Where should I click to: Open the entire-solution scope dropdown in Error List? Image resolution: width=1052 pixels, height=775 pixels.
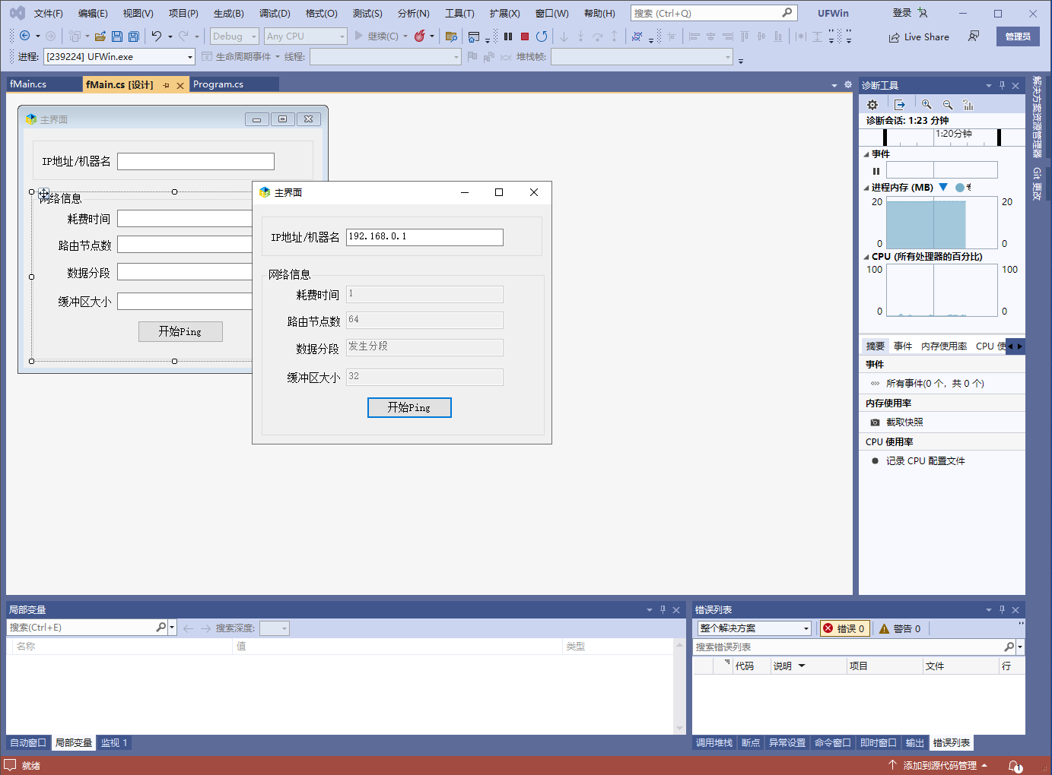tap(806, 628)
